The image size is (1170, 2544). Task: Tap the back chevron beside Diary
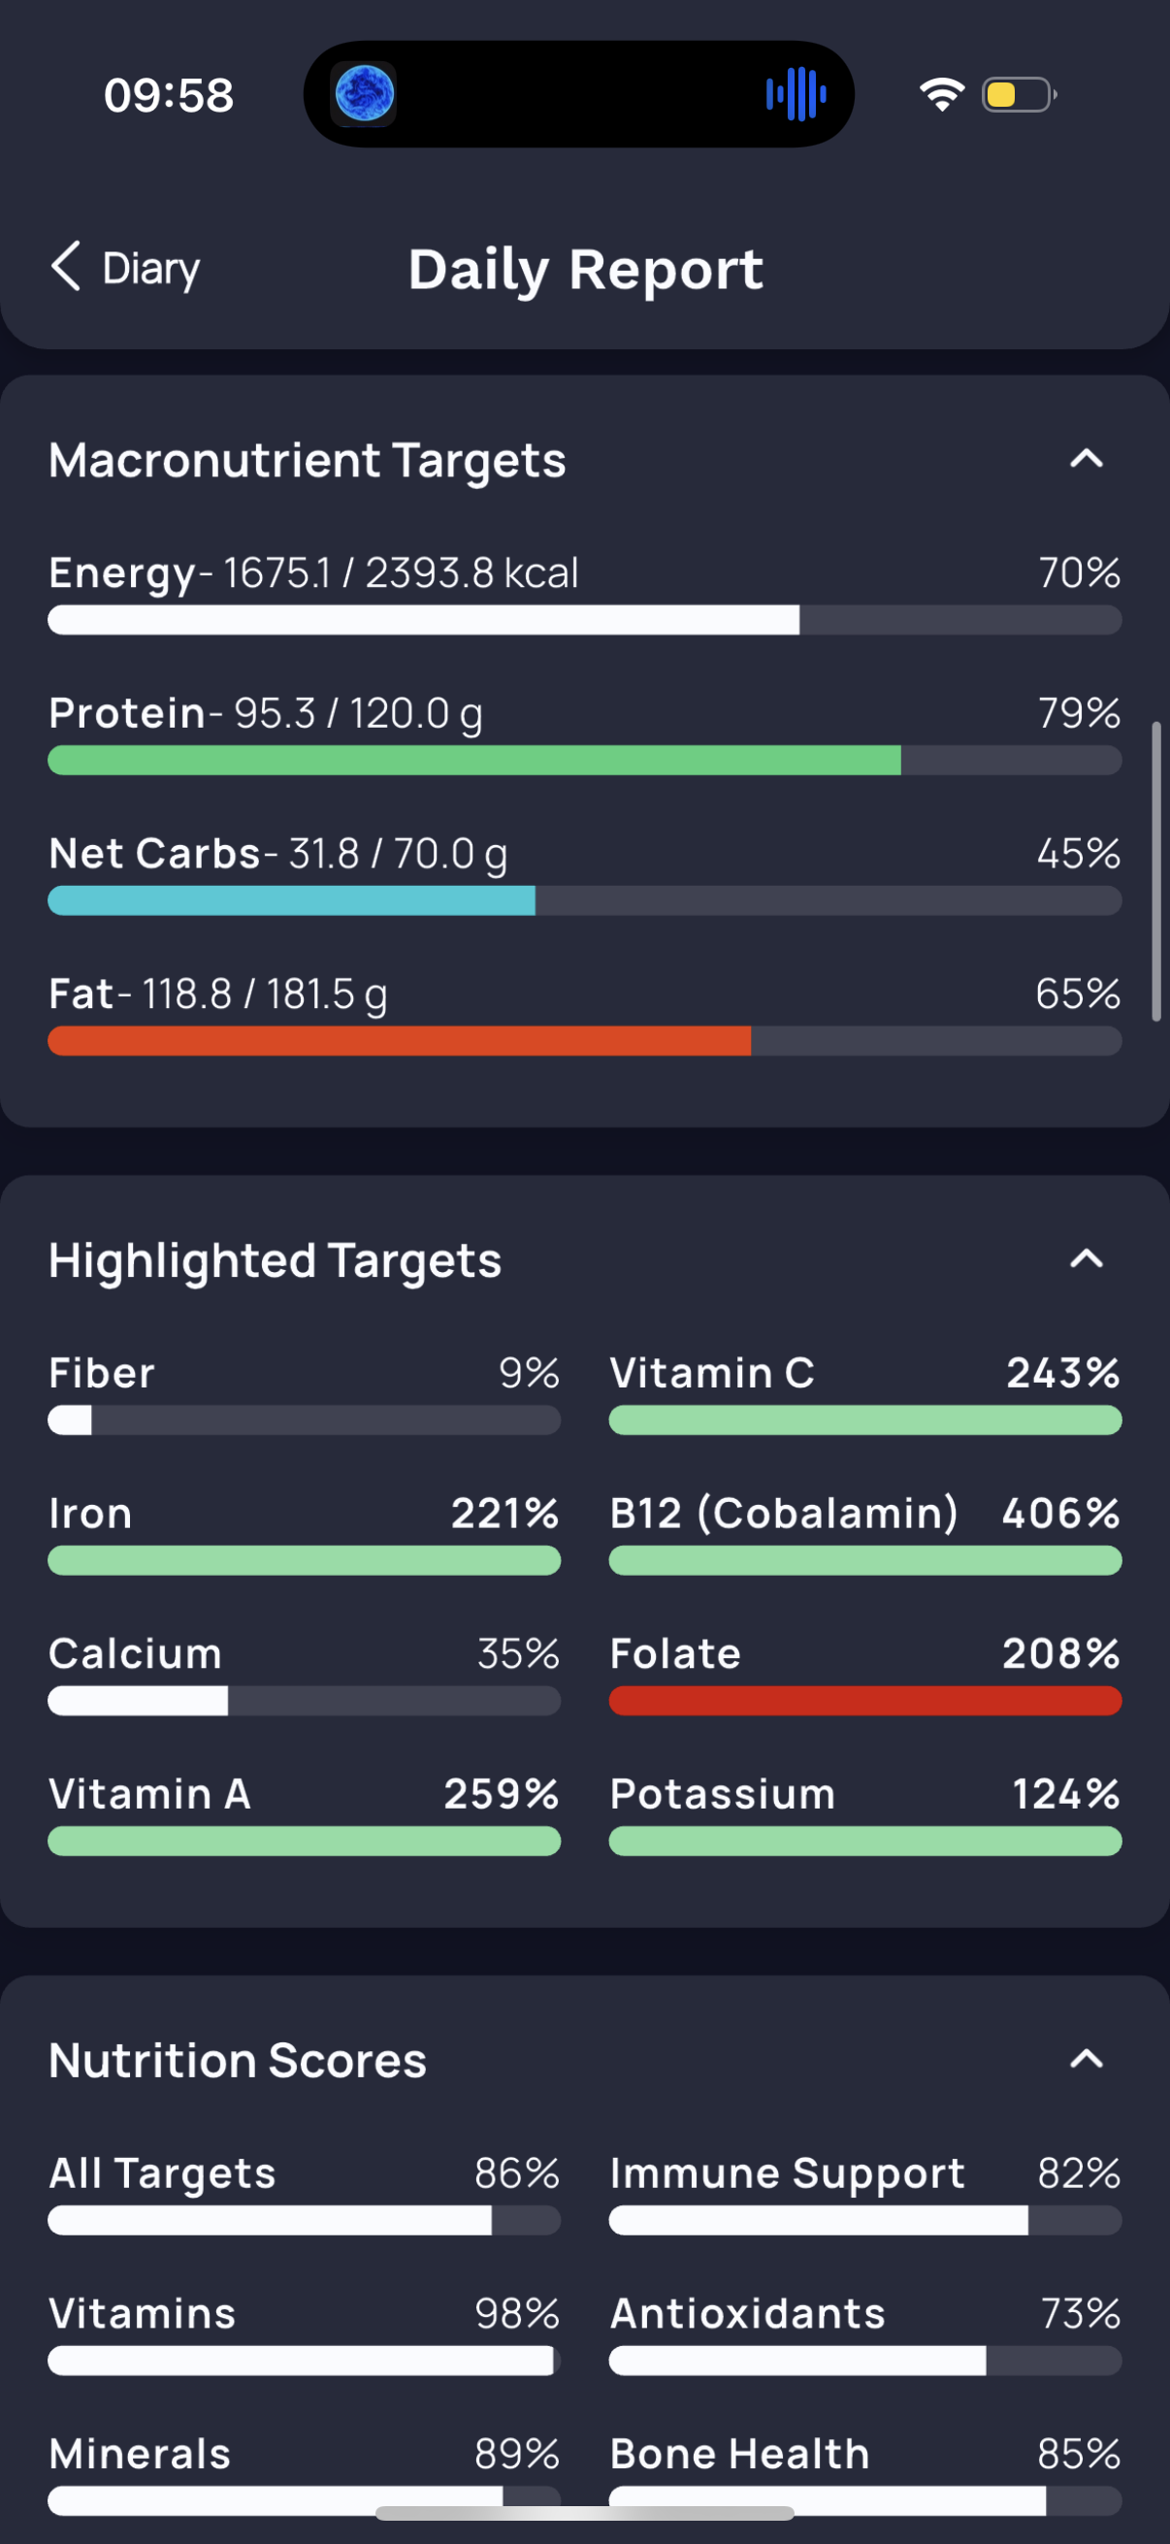coord(65,267)
